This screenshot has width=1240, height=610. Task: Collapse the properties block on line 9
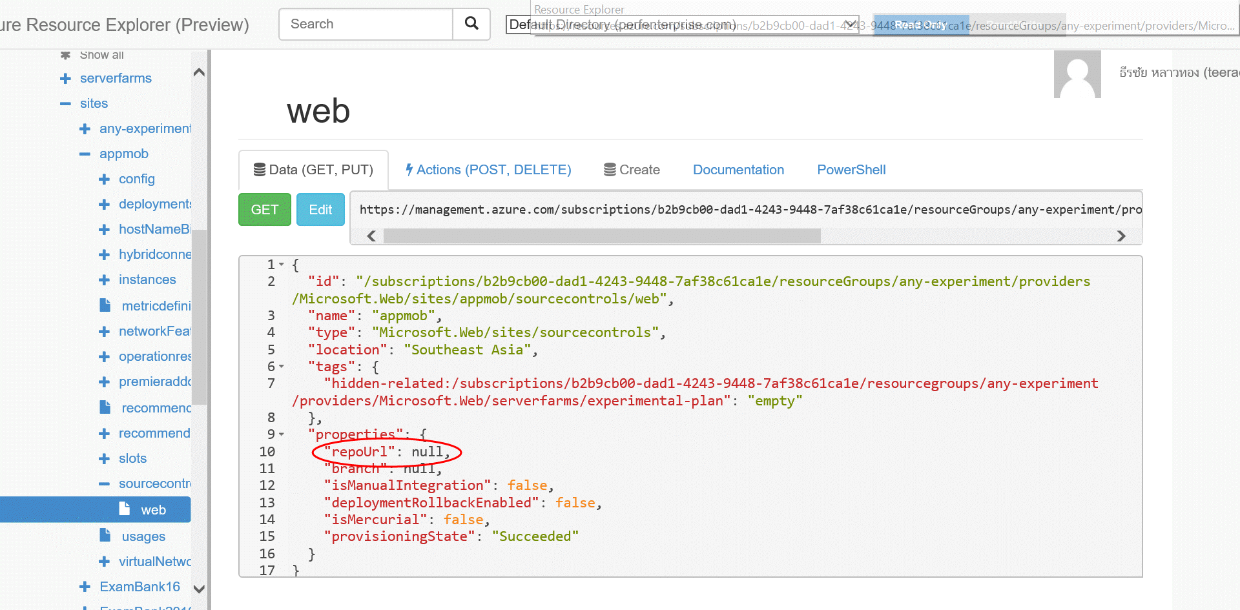282,434
